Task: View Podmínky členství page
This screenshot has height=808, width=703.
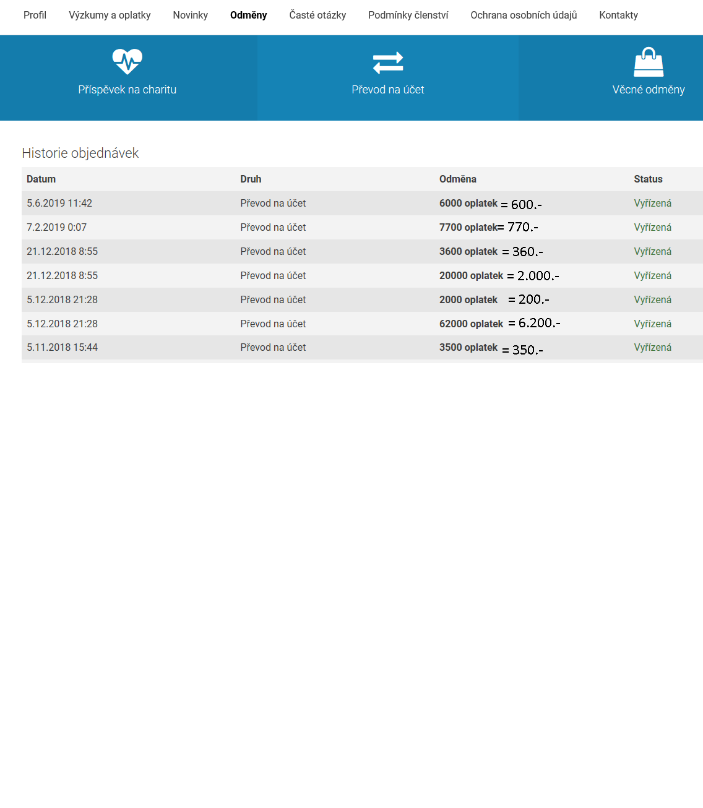Action: click(408, 15)
